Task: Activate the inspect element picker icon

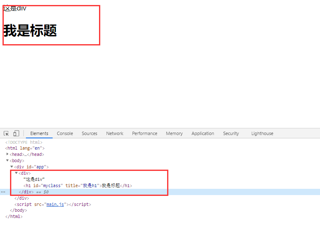Action: [6, 133]
